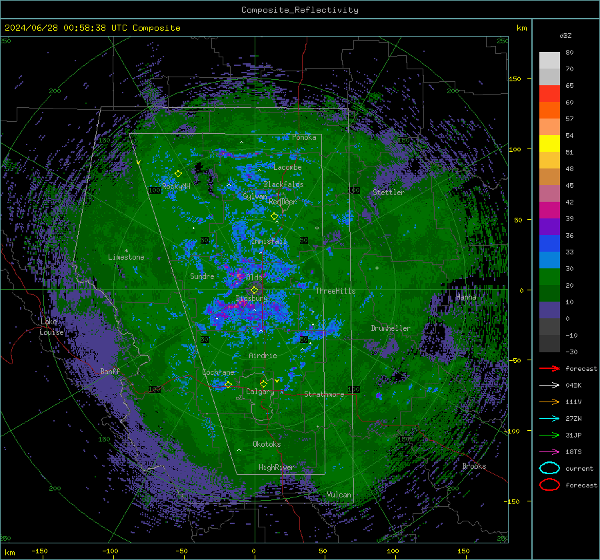Click the RedDeer city label
Image resolution: width=600 pixels, height=560 pixels.
[283, 202]
